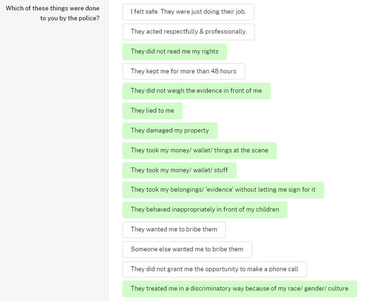
Task: Select 'did not grant me the opportunity to make a phone call'
Action: [x=214, y=269]
